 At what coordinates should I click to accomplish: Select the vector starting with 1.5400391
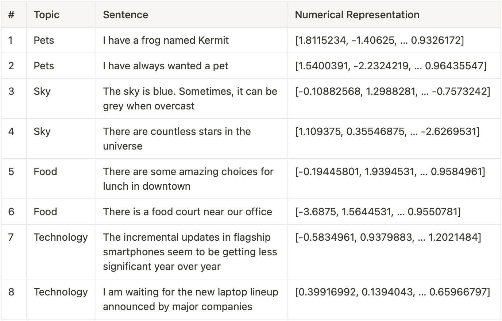[391, 66]
